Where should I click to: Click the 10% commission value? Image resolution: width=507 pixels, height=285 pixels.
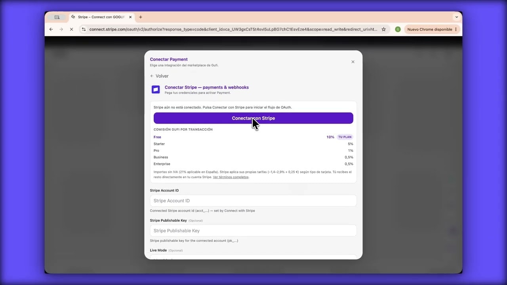point(330,137)
